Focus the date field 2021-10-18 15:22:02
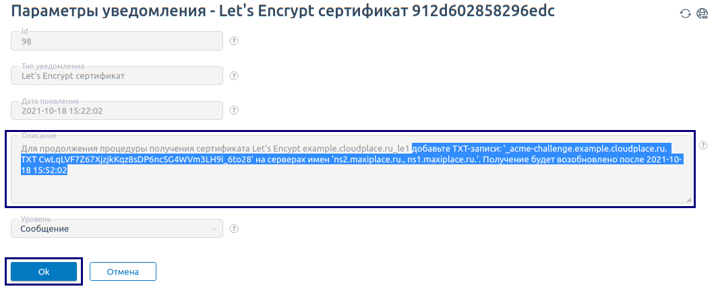718x295 pixels. 117,110
